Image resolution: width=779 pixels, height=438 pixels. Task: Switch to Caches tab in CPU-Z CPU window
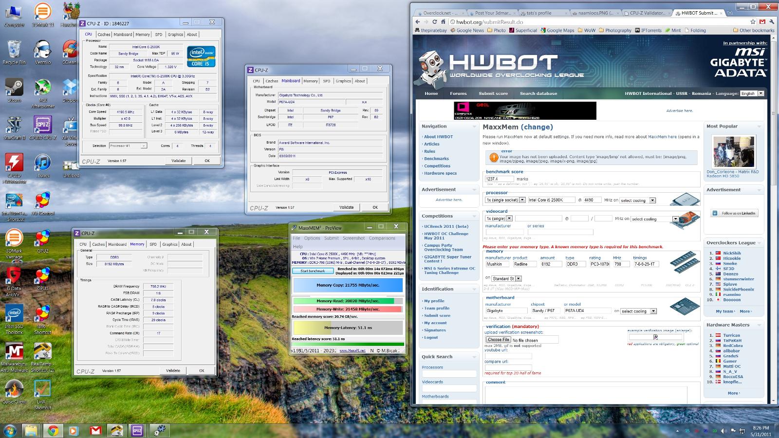coord(104,35)
